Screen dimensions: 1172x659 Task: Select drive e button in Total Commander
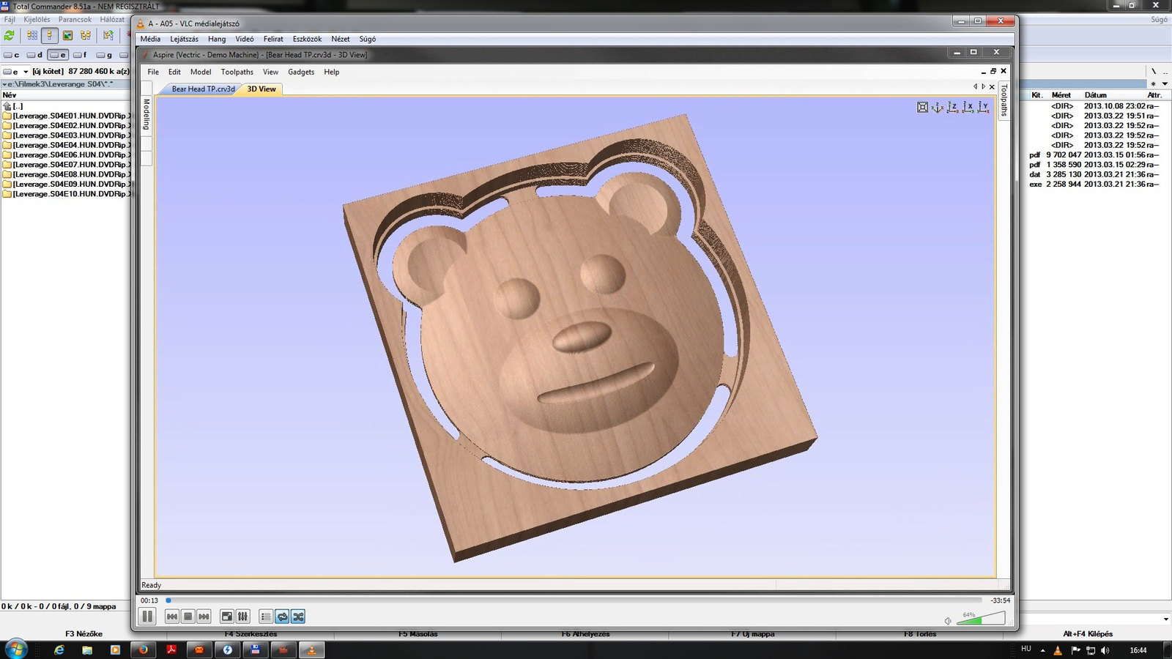click(x=58, y=55)
